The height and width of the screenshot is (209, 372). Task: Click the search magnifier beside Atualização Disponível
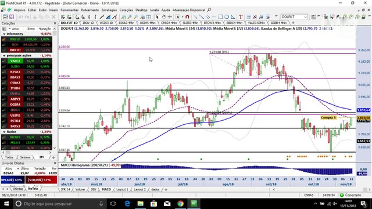tap(209, 10)
